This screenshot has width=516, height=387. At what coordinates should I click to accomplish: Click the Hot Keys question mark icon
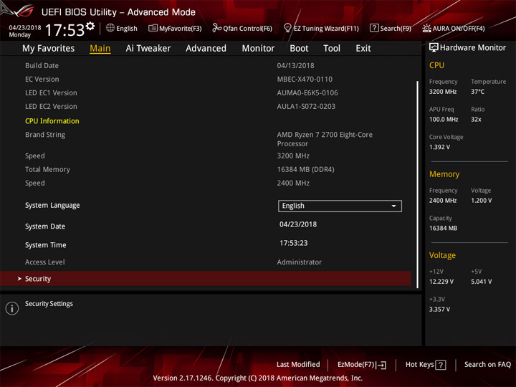click(440, 365)
